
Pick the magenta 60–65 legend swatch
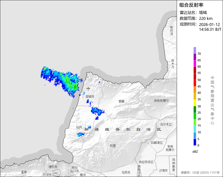click(195, 63)
